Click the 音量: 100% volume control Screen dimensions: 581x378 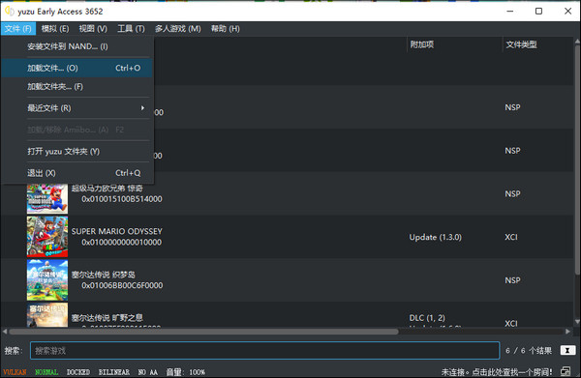click(185, 371)
